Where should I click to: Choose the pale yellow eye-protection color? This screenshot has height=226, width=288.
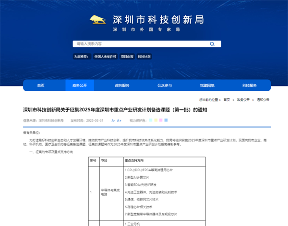point(156,120)
